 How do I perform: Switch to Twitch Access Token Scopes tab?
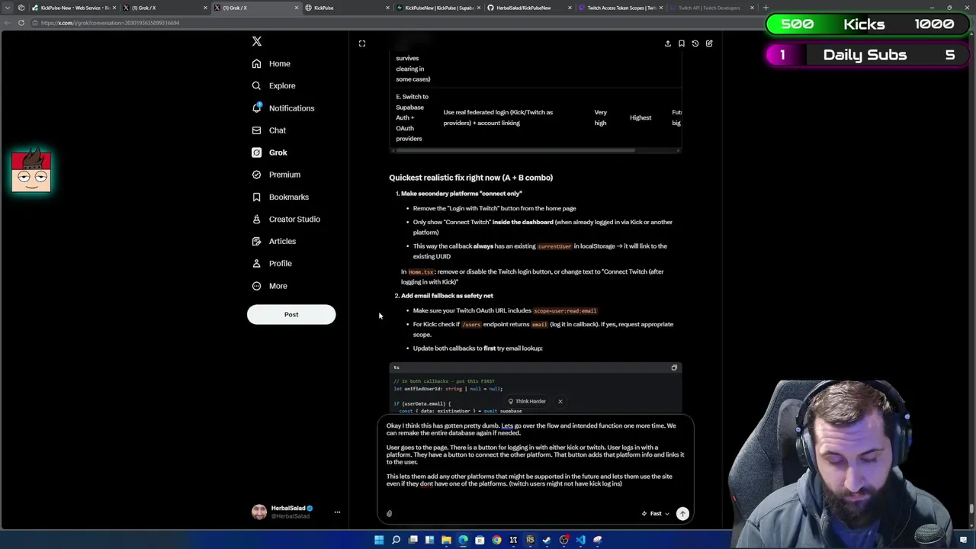pos(620,8)
